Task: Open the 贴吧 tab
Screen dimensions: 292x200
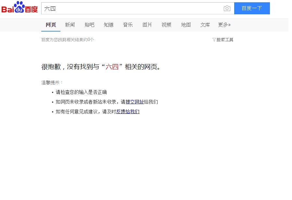Action: pos(89,25)
